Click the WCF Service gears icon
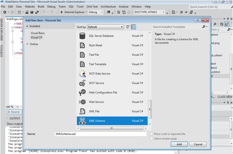Viewport: 233px width, 154px height. pyautogui.click(x=82, y=83)
